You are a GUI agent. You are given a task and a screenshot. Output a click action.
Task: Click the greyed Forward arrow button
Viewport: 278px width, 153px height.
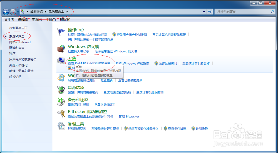13,12
